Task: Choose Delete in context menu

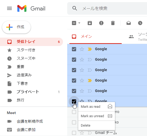Action: (97, 126)
